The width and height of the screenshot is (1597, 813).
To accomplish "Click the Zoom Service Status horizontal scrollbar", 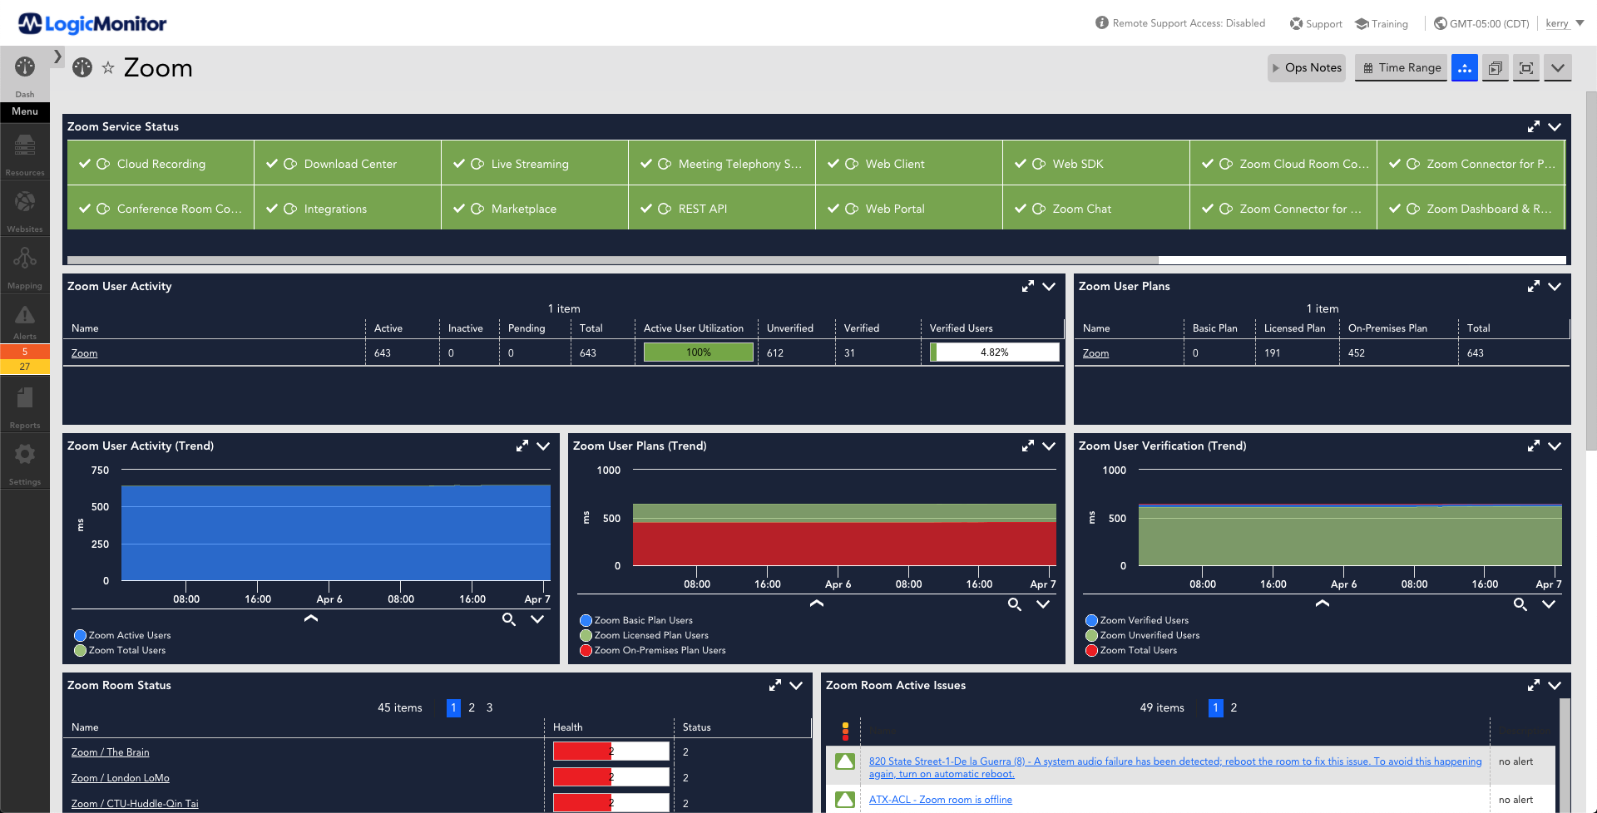I will tap(612, 260).
